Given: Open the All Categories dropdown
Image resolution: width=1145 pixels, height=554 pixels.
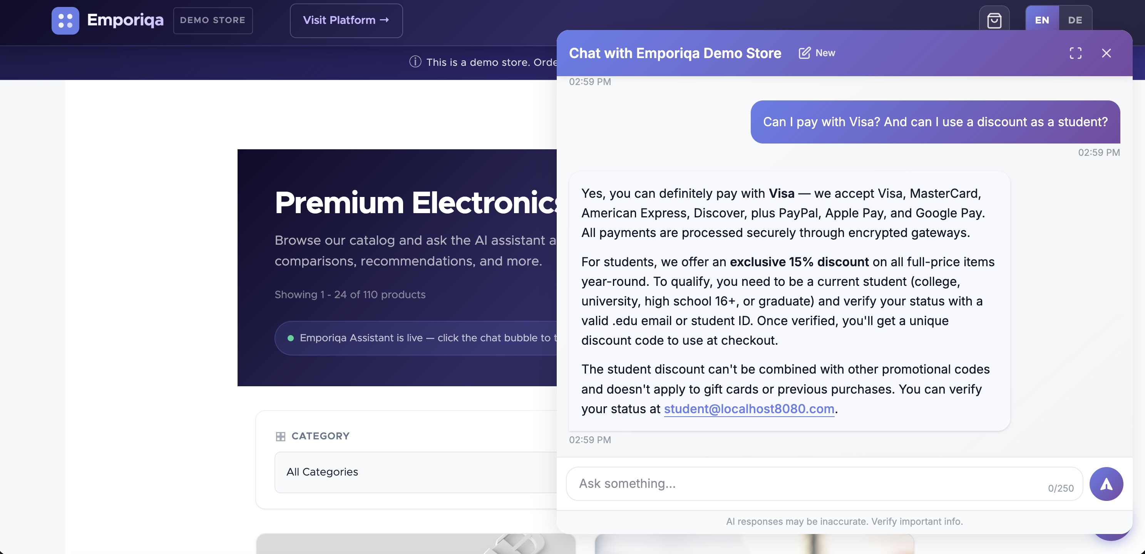Looking at the screenshot, I should click(x=415, y=472).
